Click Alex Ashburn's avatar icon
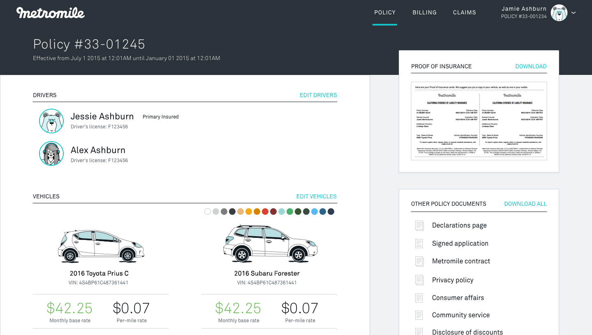The image size is (592, 335). (51, 154)
